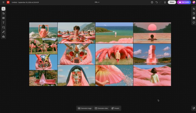This screenshot has height=113, width=196.
Task: Redo the last undone action
Action: [x=161, y=2]
